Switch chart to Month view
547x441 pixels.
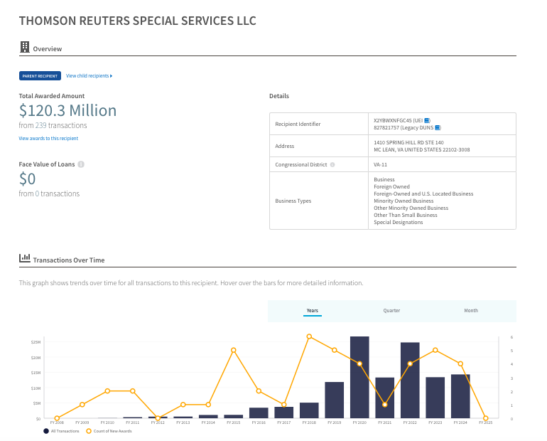coord(471,311)
